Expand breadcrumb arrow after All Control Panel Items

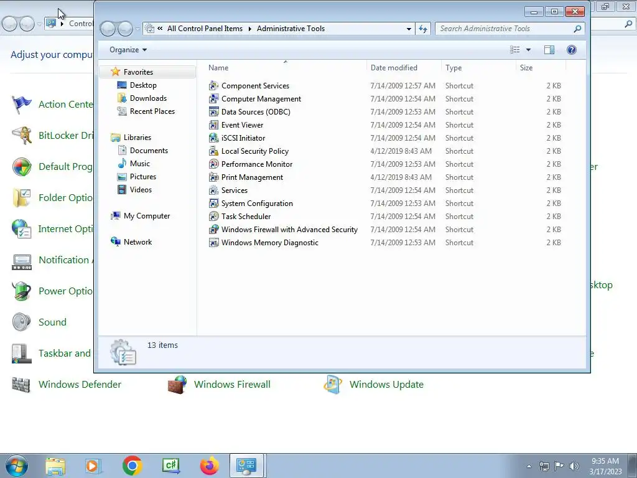(249, 29)
